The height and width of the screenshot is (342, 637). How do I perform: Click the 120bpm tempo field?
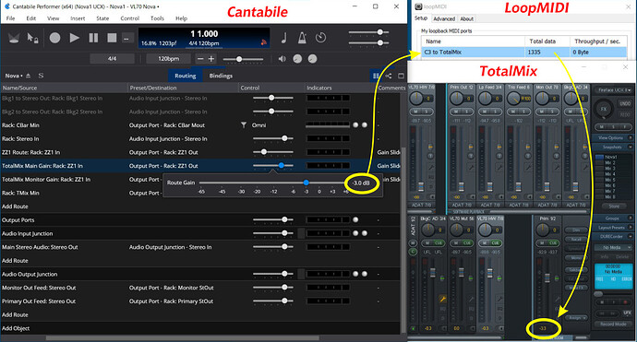click(x=168, y=59)
